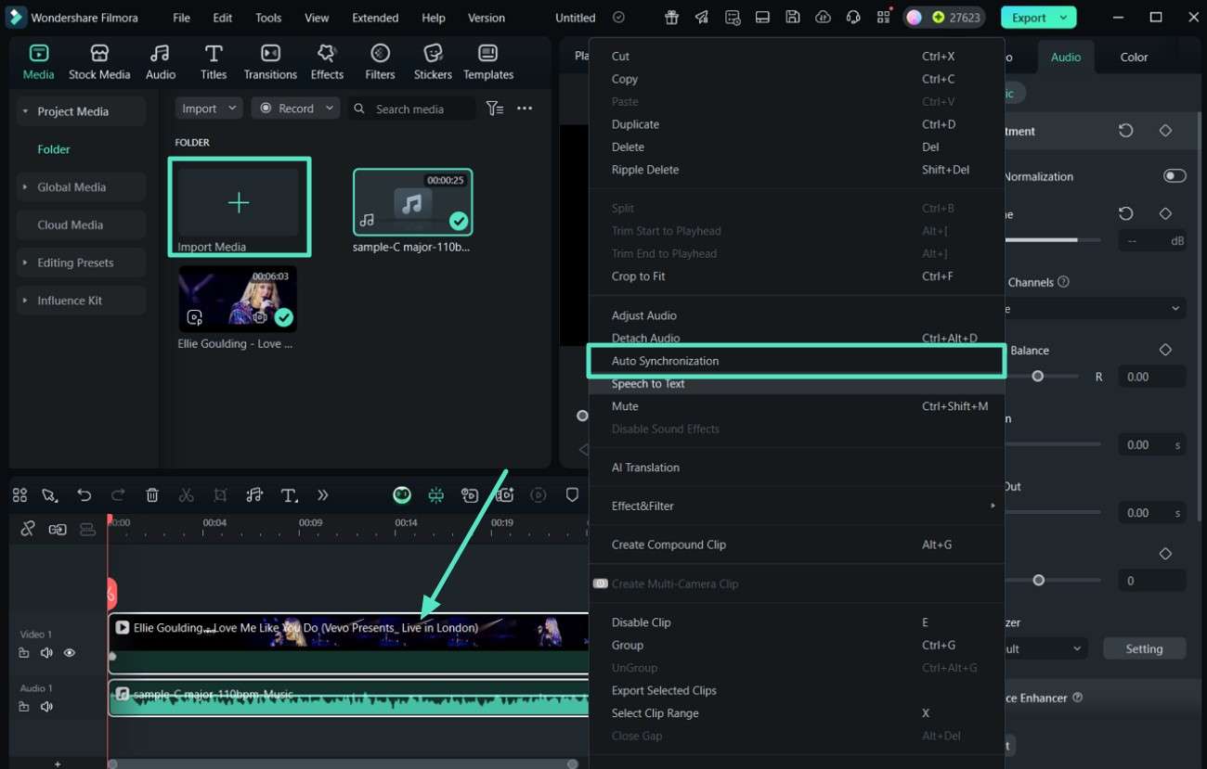Choose Speech to Text in the context menu
This screenshot has height=769, width=1207.
coord(797,384)
